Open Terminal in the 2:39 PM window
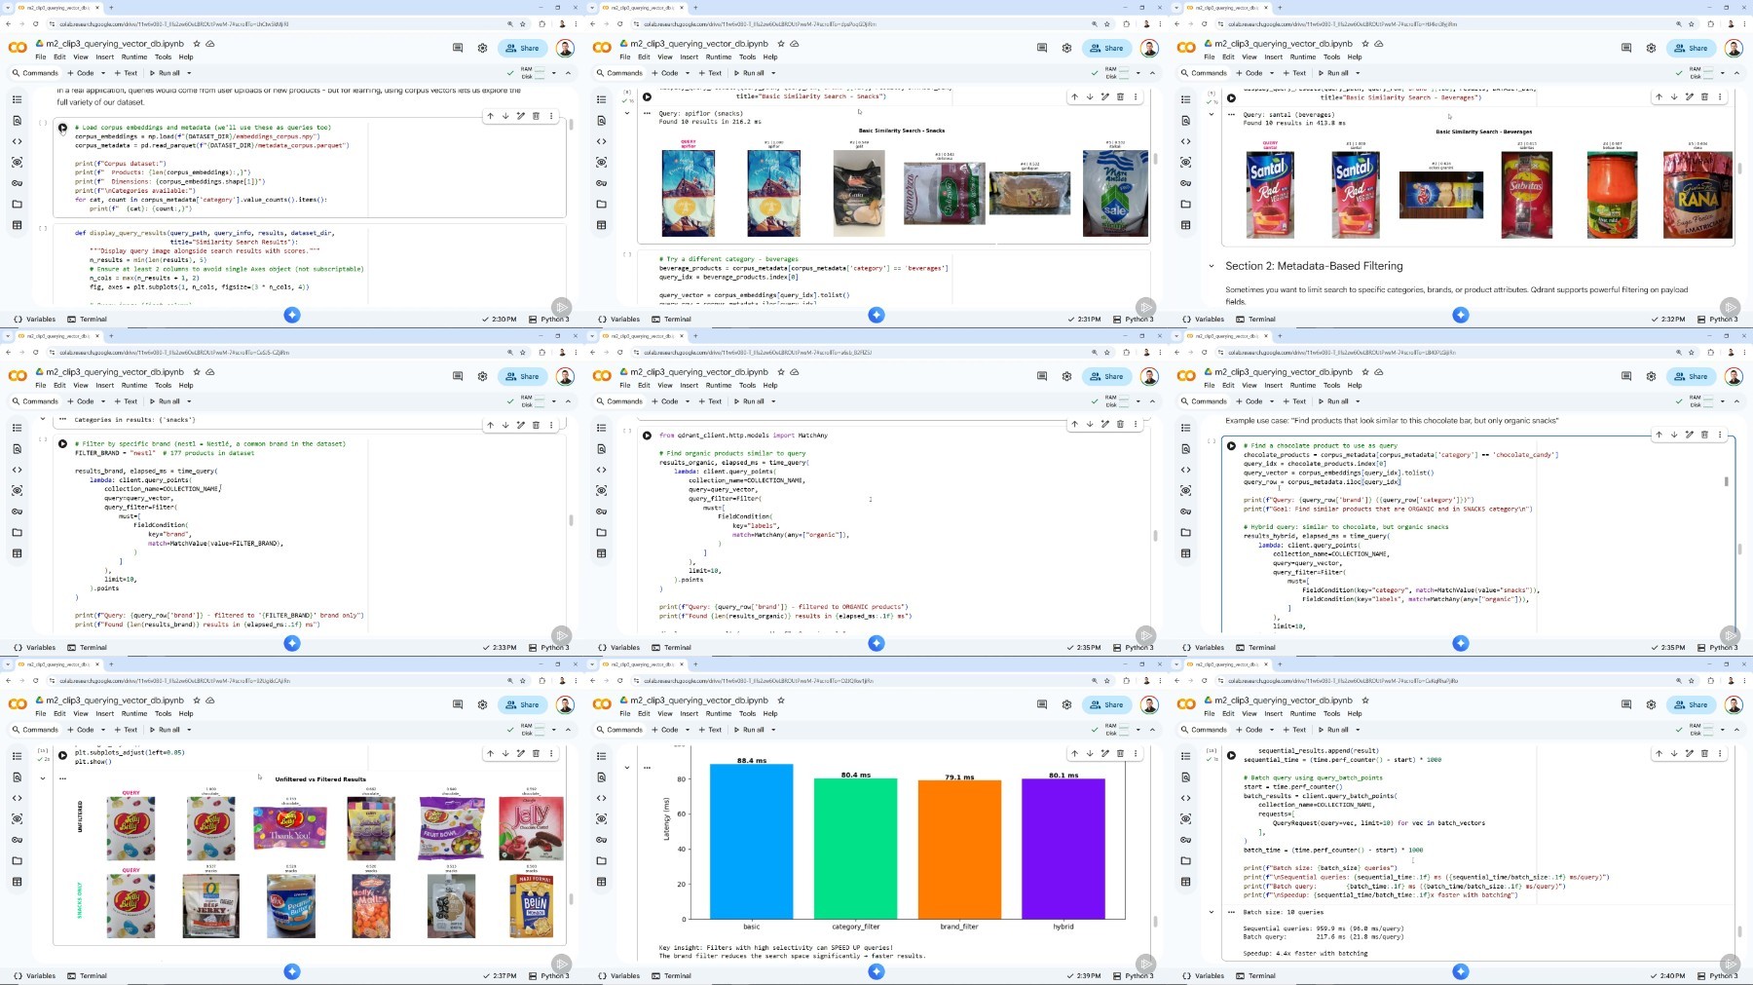 672,975
